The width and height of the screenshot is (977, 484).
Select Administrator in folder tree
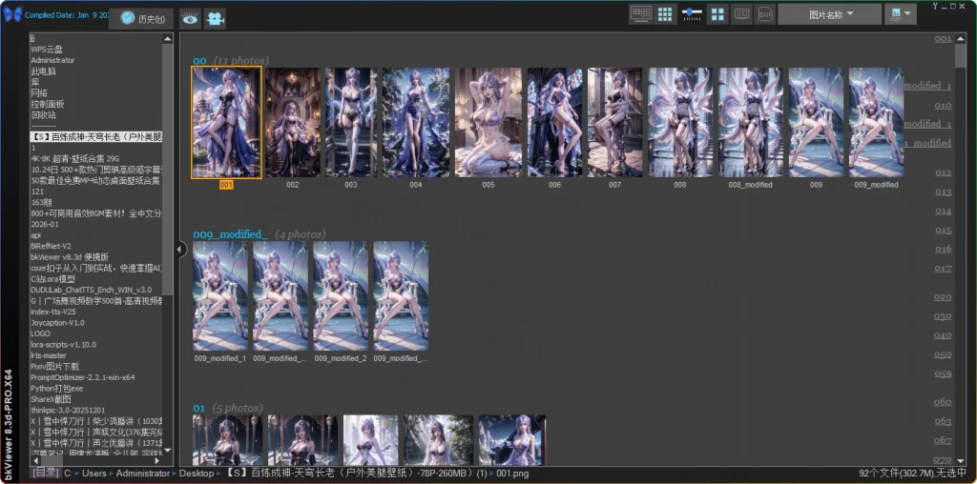pyautogui.click(x=53, y=60)
